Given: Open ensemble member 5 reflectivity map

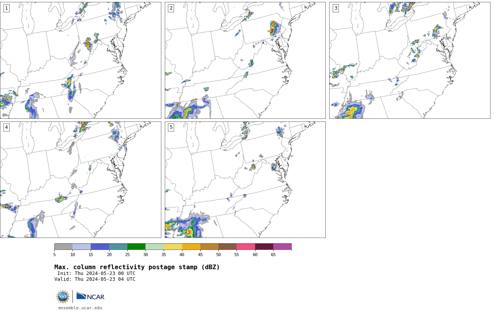Looking at the screenshot, I should pos(245,180).
